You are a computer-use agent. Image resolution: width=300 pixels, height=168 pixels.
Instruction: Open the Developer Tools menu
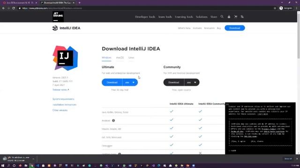(x=145, y=17)
